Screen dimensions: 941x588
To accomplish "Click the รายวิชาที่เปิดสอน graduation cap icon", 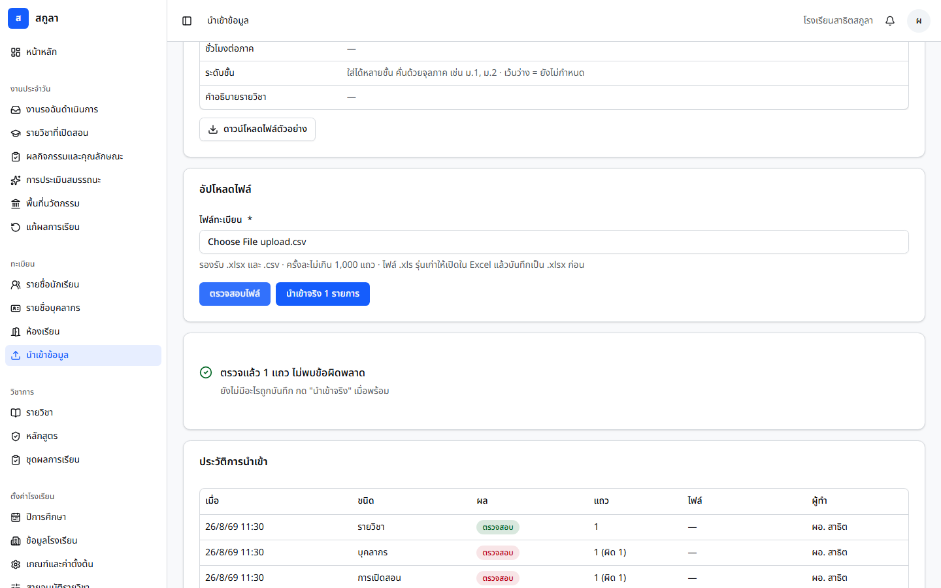I will pos(16,133).
